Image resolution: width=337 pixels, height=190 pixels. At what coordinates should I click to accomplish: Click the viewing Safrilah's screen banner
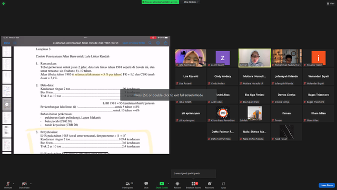[160, 2]
